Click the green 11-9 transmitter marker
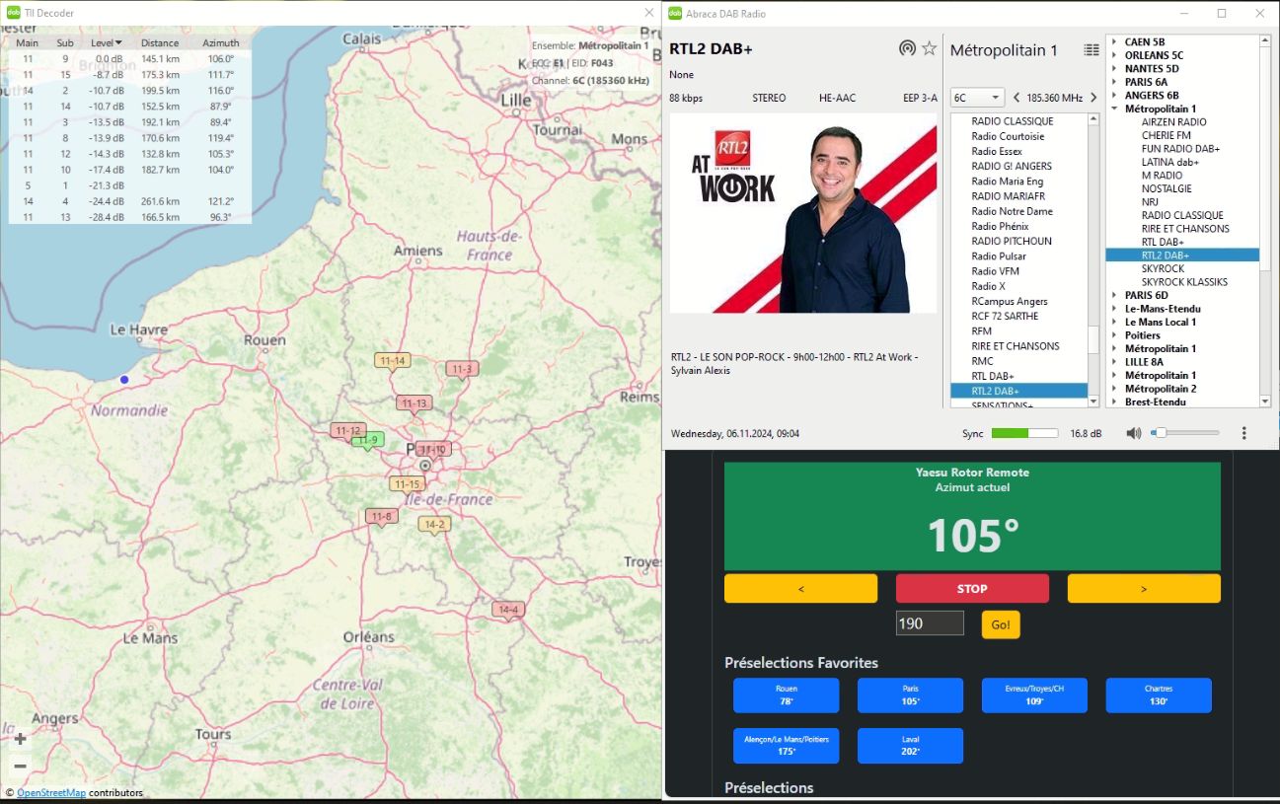This screenshot has height=804, width=1280. click(x=368, y=440)
